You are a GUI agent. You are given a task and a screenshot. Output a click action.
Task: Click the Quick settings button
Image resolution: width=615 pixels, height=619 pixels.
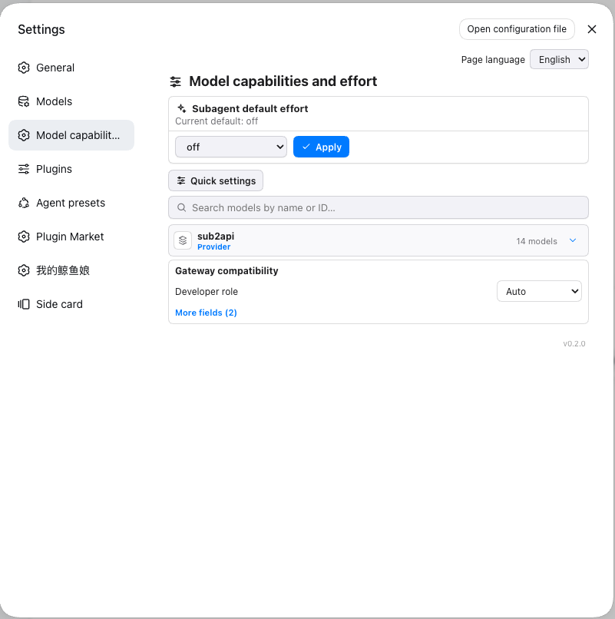point(216,180)
